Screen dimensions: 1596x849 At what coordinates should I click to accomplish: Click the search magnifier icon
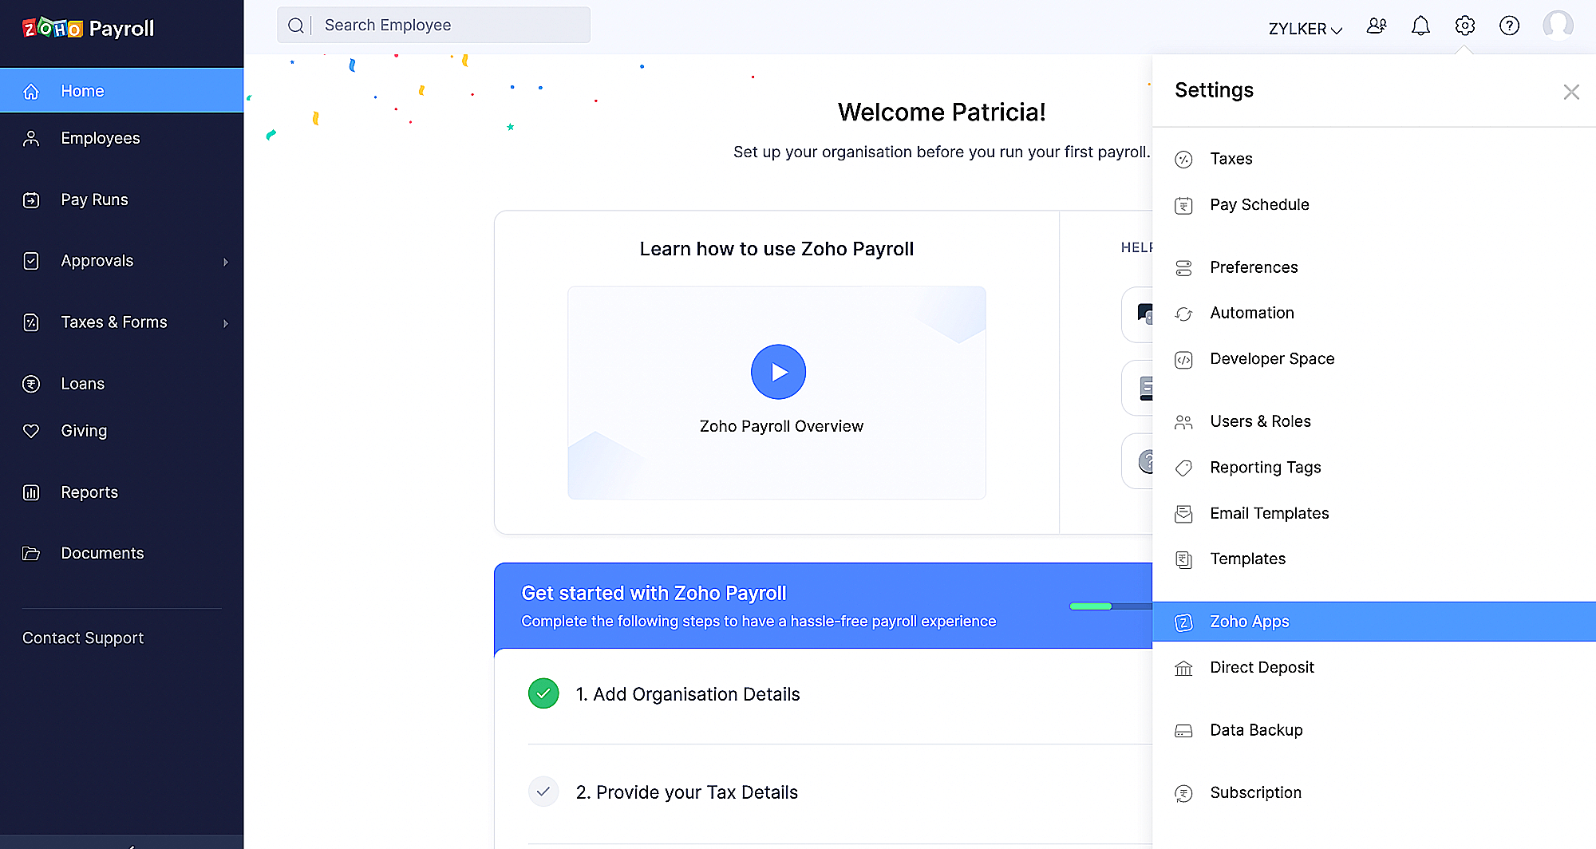(x=296, y=26)
